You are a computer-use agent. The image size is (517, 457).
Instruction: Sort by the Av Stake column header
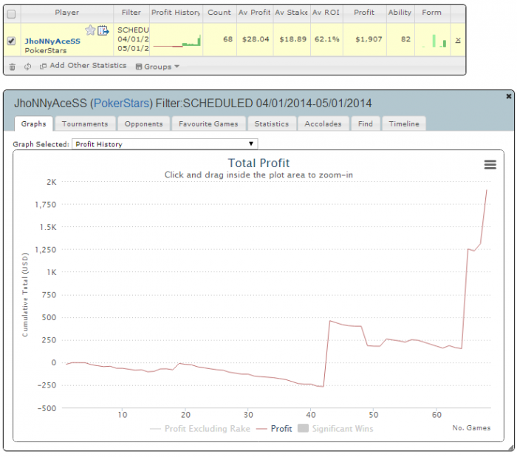(292, 13)
